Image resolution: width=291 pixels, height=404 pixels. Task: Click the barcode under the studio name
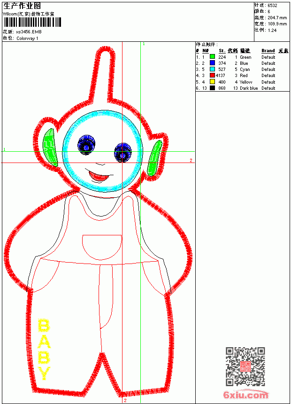(32, 22)
